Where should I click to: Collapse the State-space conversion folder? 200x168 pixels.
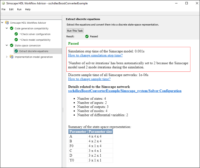(7, 45)
